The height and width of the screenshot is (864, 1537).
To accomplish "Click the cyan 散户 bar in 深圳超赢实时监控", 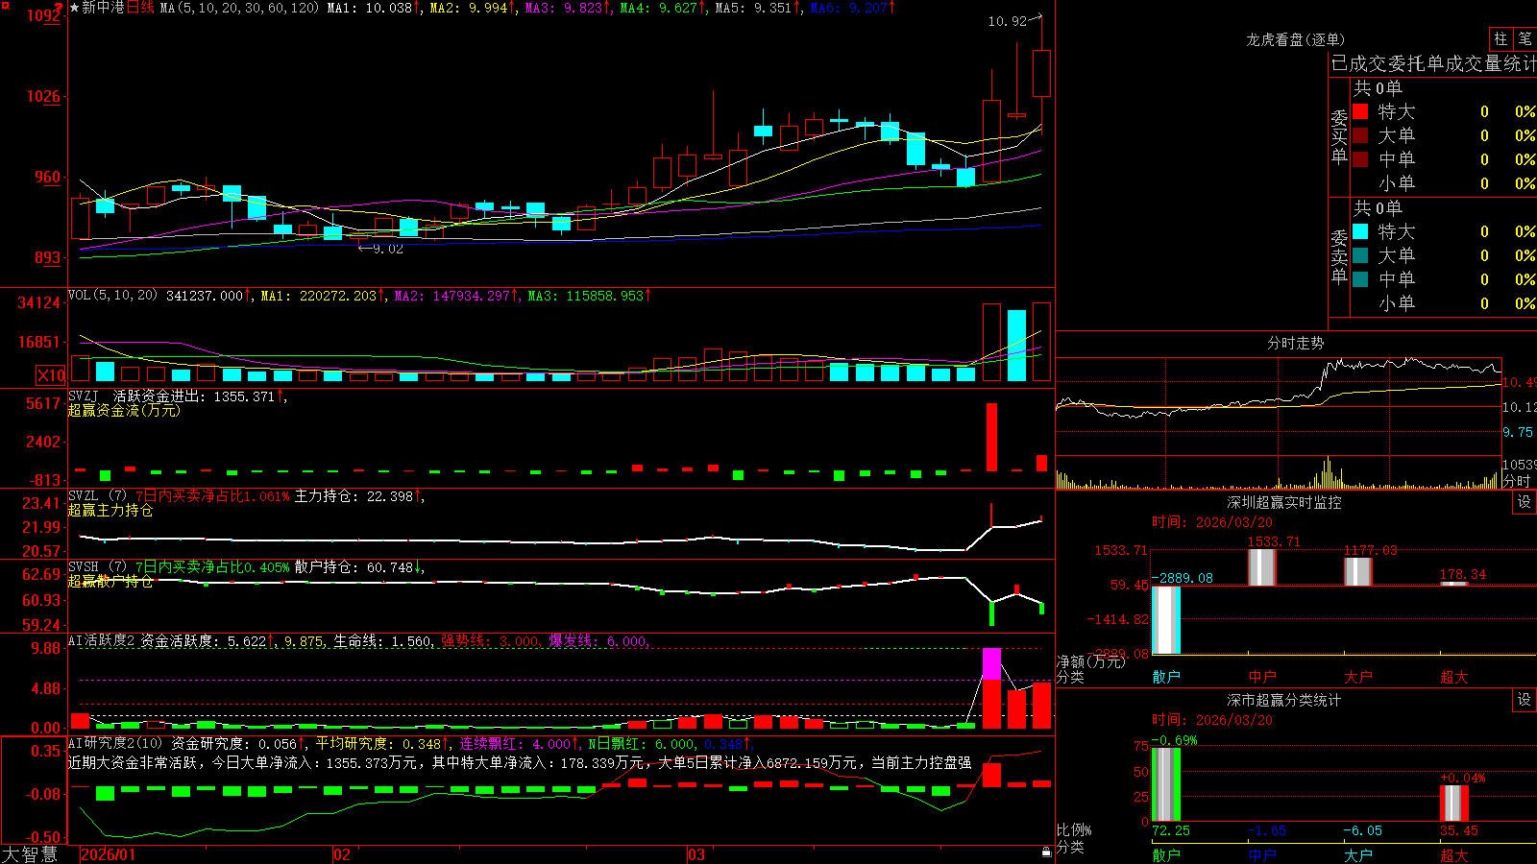I will tap(1166, 620).
